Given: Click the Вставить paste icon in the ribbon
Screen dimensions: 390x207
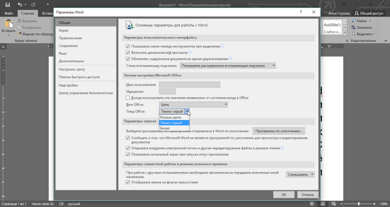Looking at the screenshot, I should click(x=8, y=24).
